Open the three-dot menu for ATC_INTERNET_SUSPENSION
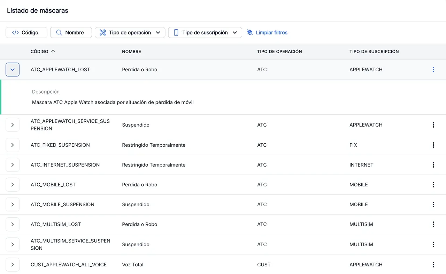The width and height of the screenshot is (446, 274). (x=433, y=165)
